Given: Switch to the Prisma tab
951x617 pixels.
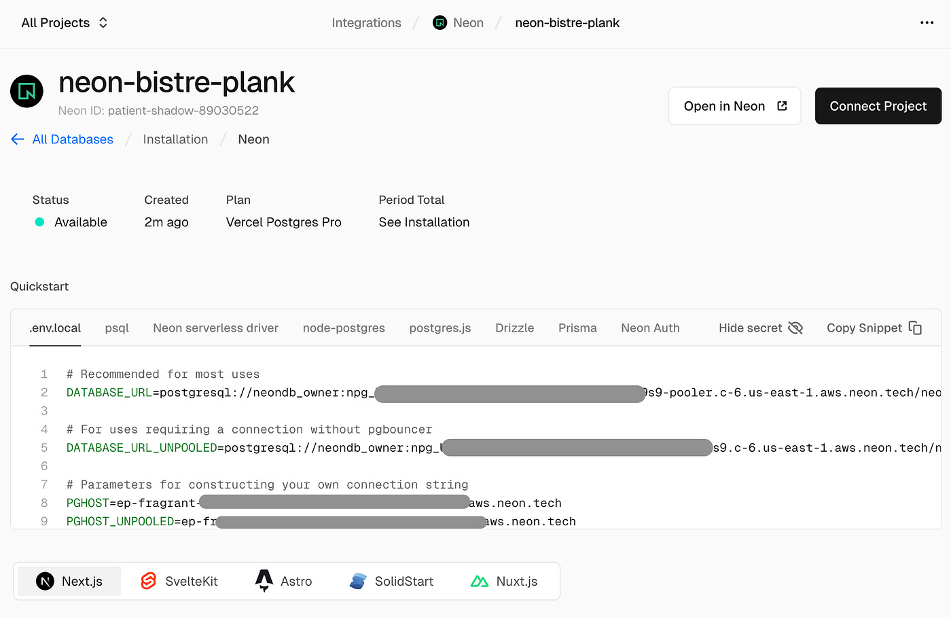Looking at the screenshot, I should [x=577, y=328].
